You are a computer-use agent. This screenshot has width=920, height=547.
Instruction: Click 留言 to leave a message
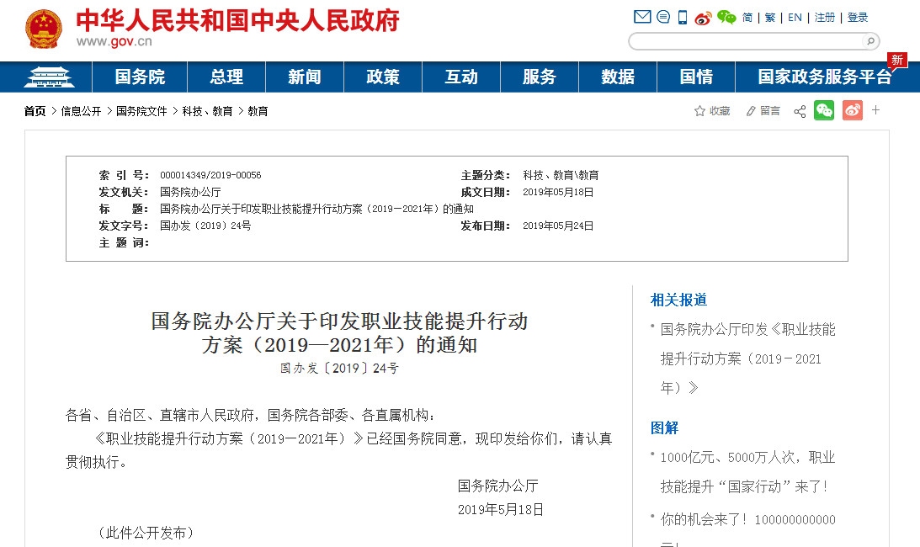(x=763, y=111)
